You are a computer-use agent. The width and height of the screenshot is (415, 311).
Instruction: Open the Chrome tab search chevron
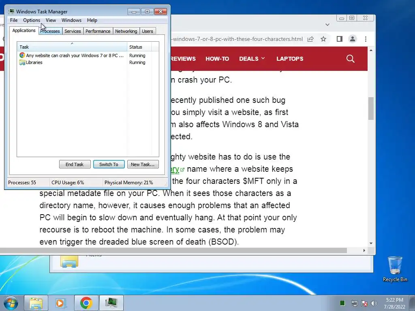click(327, 25)
